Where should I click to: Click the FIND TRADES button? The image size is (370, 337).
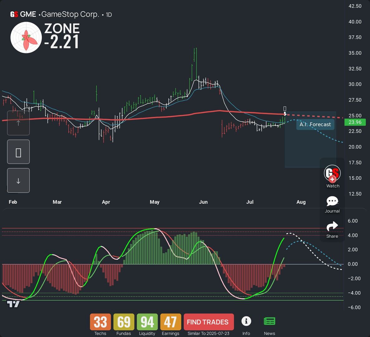[209, 322]
